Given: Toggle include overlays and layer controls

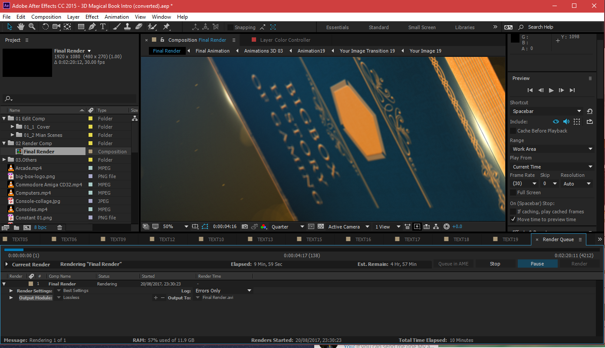Looking at the screenshot, I should (x=577, y=122).
